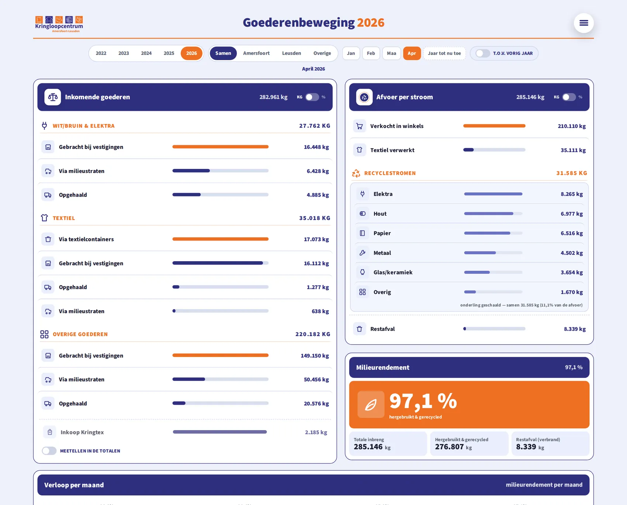This screenshot has width=627, height=505.
Task: Select year 2025
Action: click(169, 53)
